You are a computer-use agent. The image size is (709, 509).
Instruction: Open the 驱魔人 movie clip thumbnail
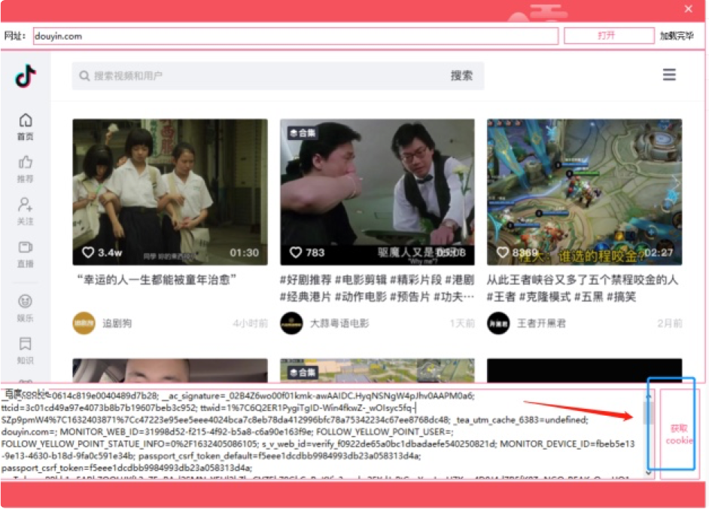[377, 192]
